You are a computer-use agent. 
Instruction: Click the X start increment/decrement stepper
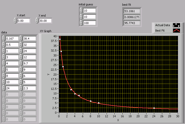click(x=15, y=20)
